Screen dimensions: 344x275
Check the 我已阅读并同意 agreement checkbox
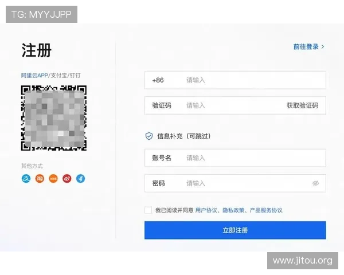pos(148,210)
